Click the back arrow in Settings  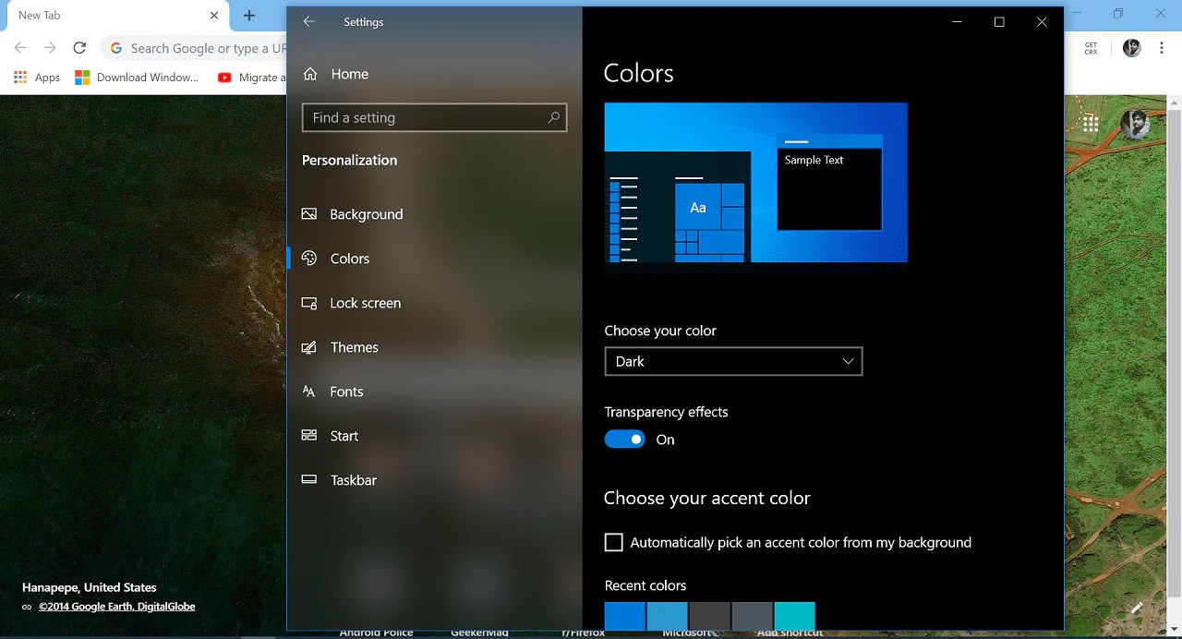click(308, 21)
